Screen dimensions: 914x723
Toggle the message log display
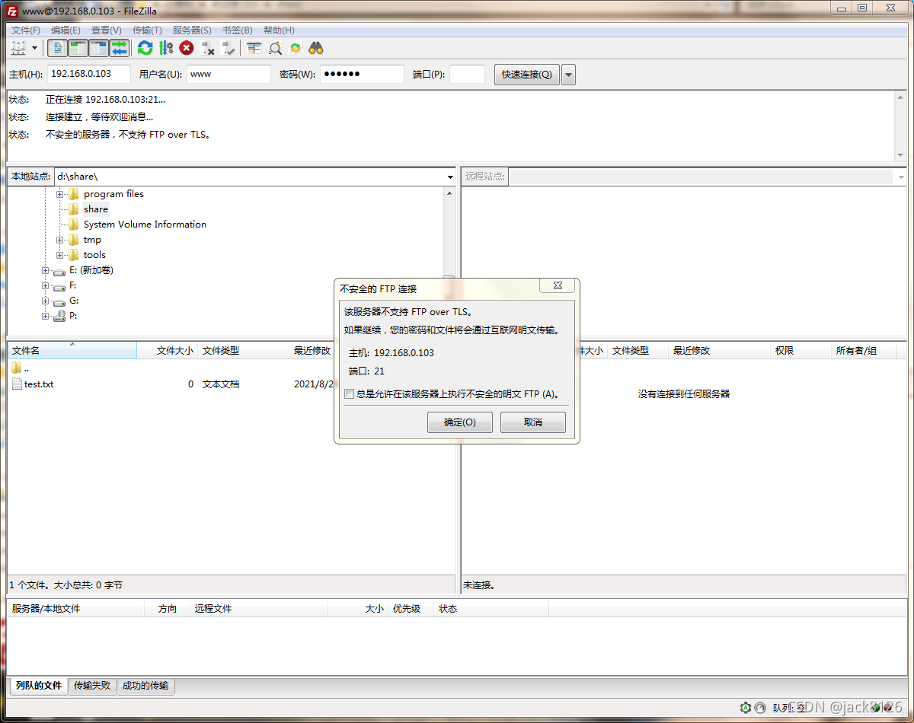(x=58, y=48)
